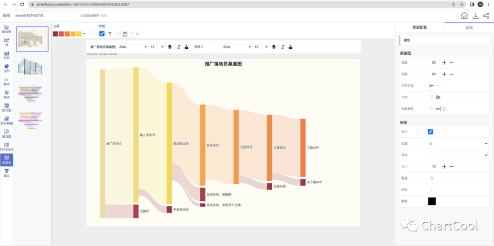Click the download icon in header
This screenshot has height=246, width=494.
coord(475,16)
